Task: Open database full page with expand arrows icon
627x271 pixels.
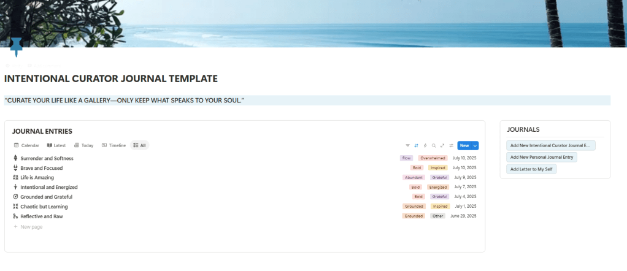Action: 442,145
